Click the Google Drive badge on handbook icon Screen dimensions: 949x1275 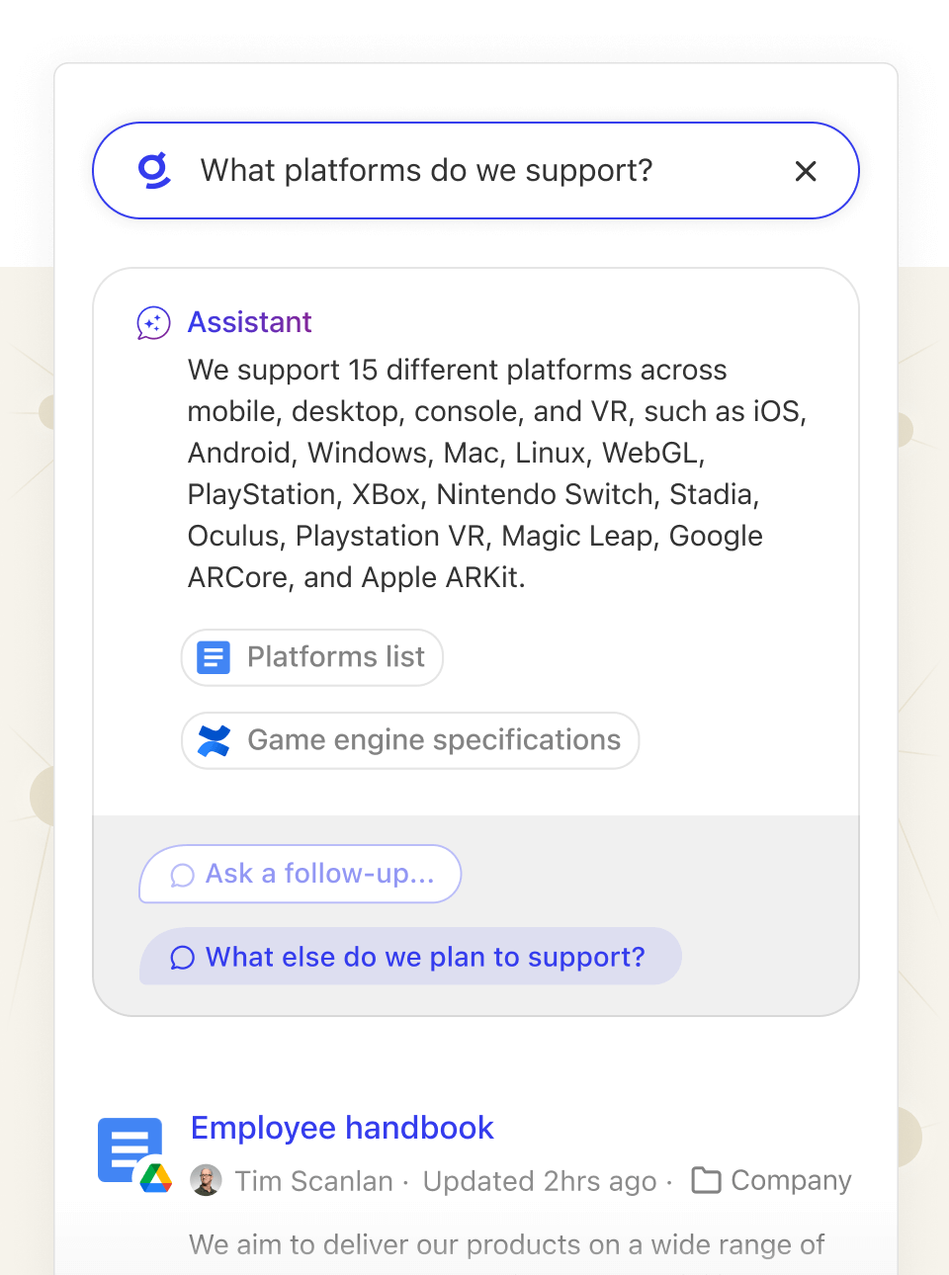pyautogui.click(x=156, y=1176)
